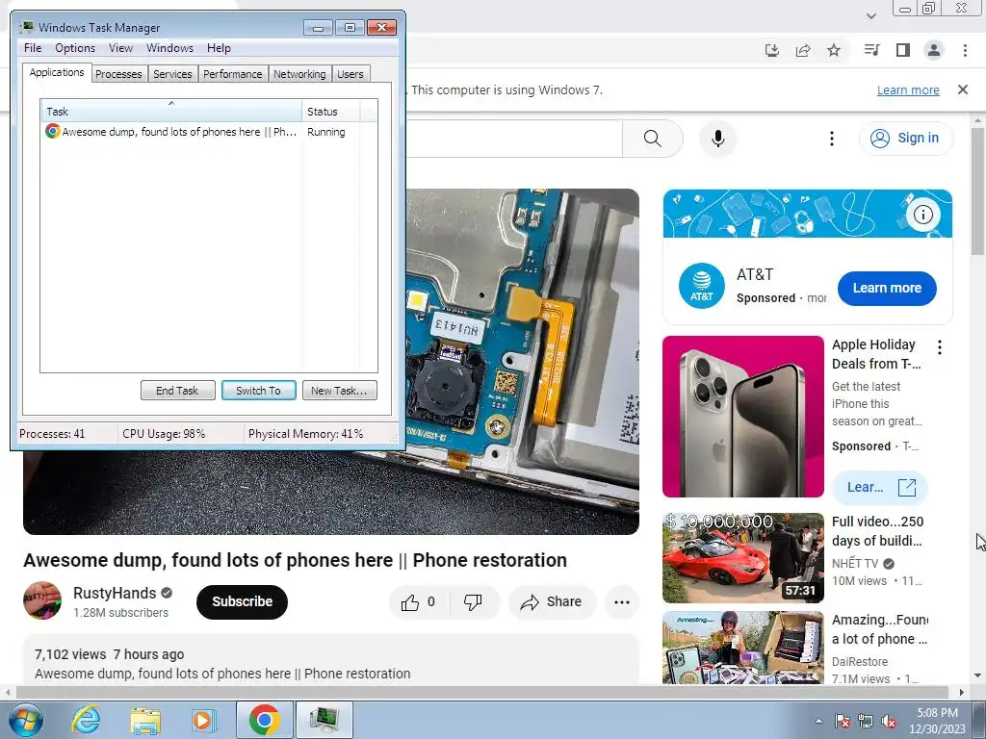Viewport: 986px width, 739px height.
Task: Open the View menu in Task Manager
Action: pyautogui.click(x=120, y=48)
